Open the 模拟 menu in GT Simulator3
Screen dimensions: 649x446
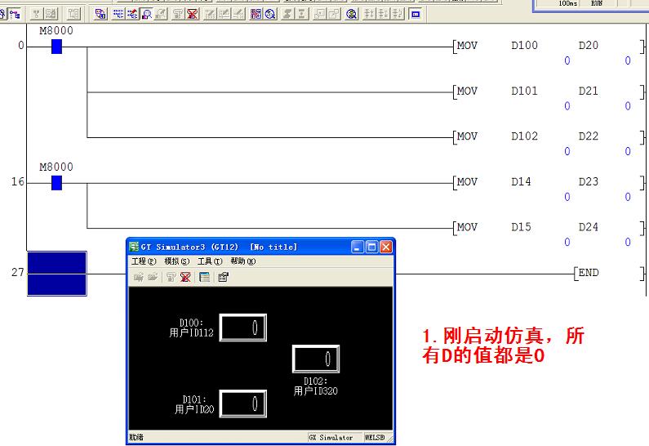click(176, 261)
